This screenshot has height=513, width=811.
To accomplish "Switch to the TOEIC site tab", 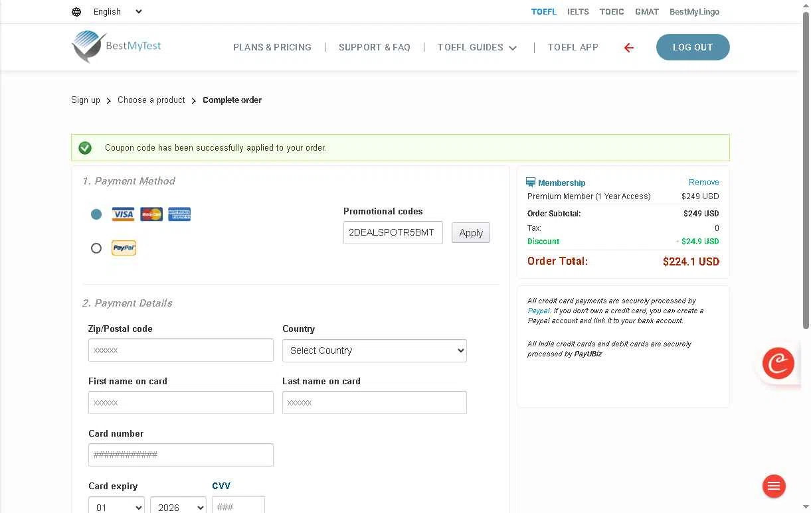I will point(612,12).
